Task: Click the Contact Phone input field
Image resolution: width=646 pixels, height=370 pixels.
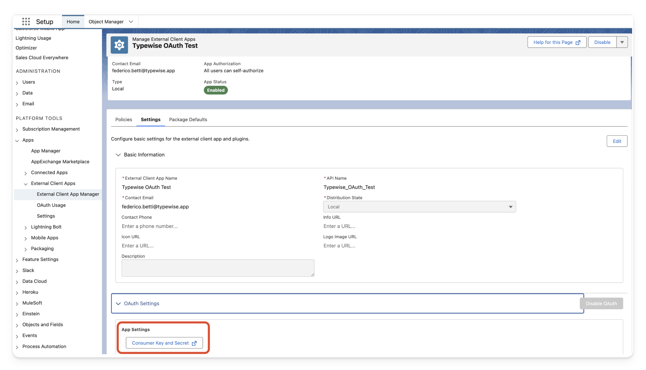Action: (217, 226)
